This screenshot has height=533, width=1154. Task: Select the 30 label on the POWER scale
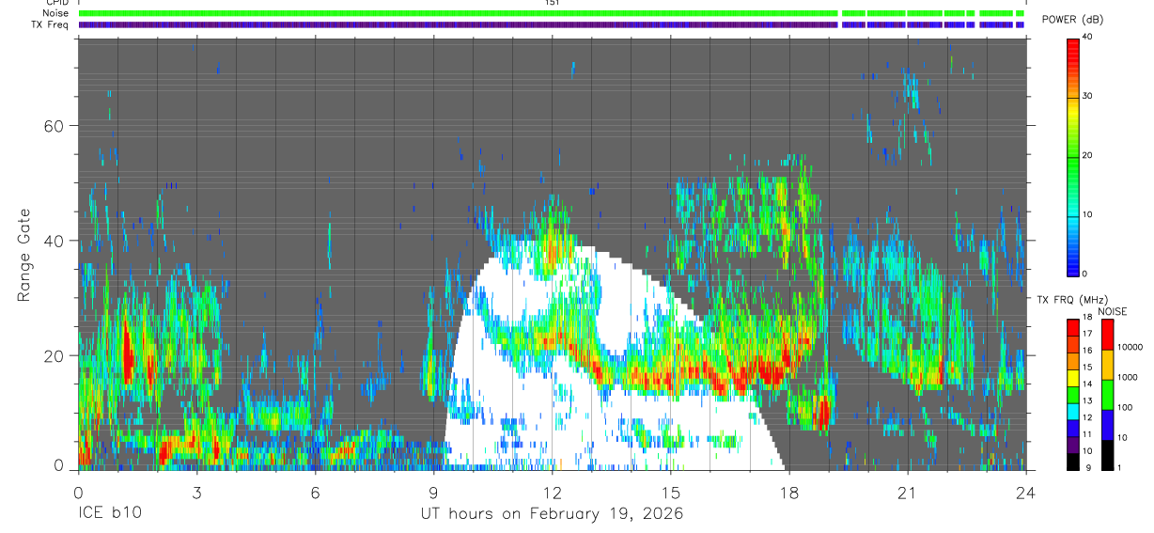click(1088, 97)
